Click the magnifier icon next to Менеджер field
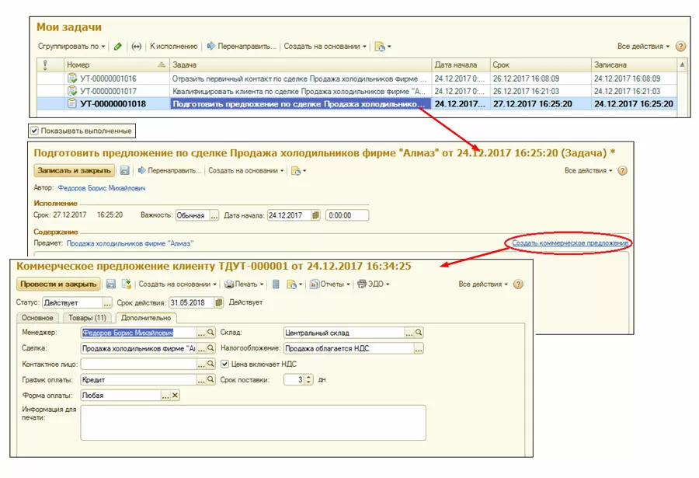The image size is (699, 478). [210, 333]
